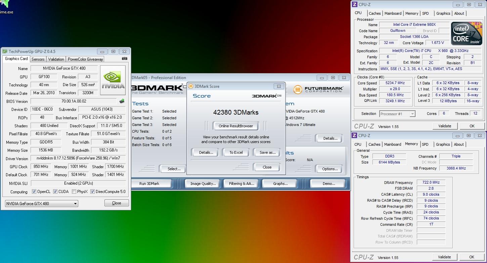Click the Command Rate 1T value
This screenshot has width=487, height=263.
coord(431,224)
